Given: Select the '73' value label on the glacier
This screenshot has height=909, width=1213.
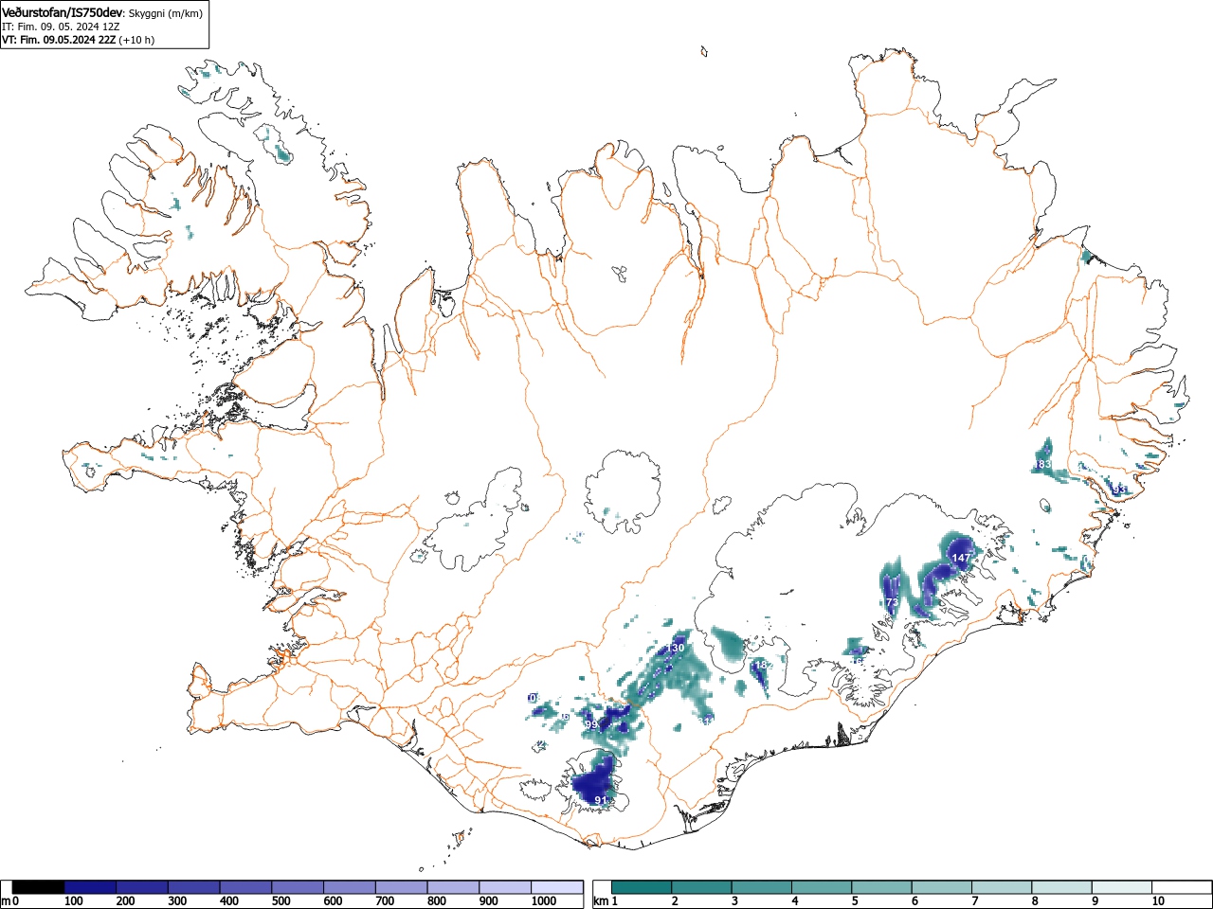Looking at the screenshot, I should (892, 602).
